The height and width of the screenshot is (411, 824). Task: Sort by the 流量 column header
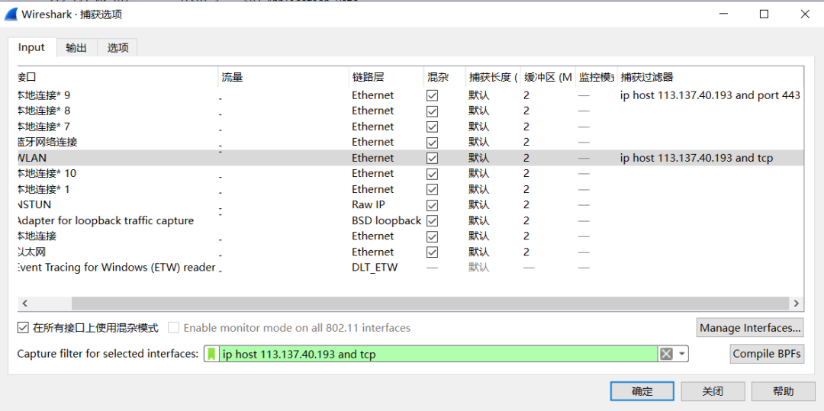[284, 78]
